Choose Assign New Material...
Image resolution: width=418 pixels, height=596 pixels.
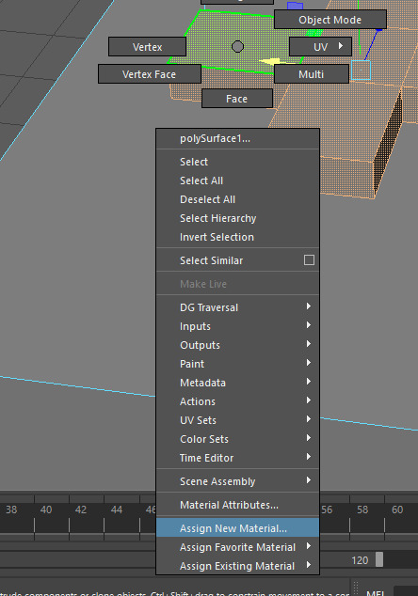[x=237, y=528]
